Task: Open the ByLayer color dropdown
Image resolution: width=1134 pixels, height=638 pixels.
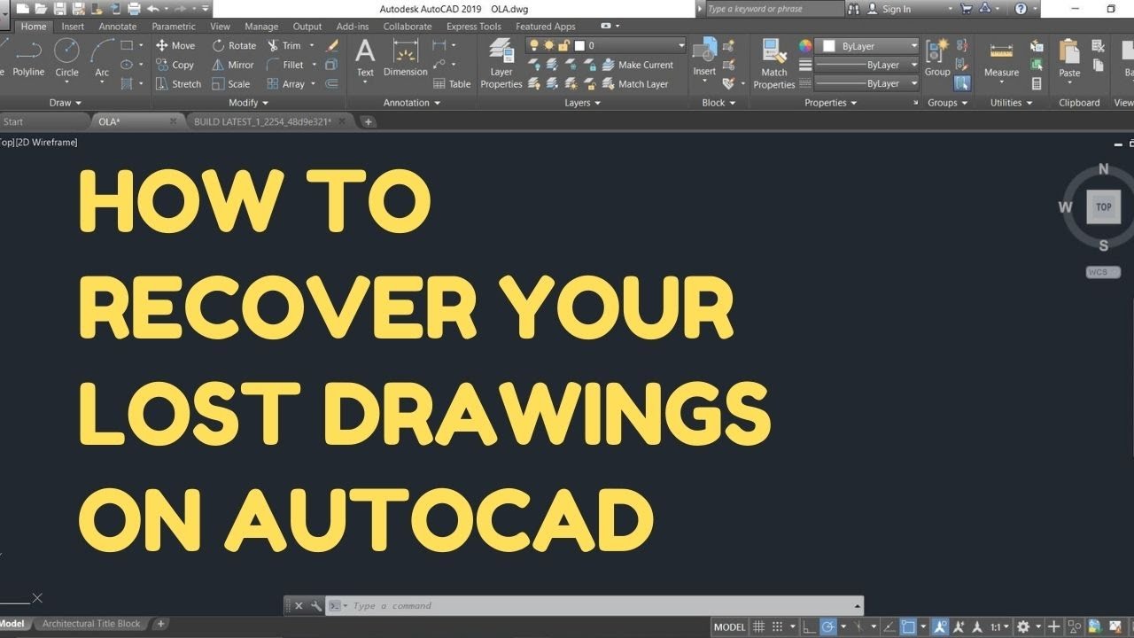Action: 867,45
